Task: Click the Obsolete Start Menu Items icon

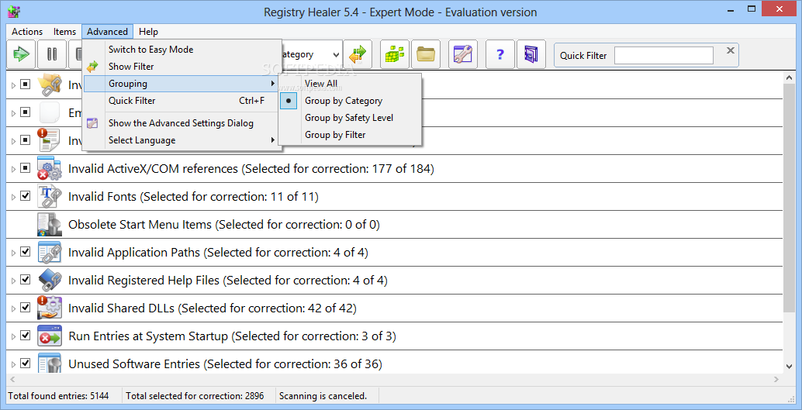Action: click(49, 224)
